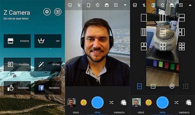Tap shuffle random filter on baseball screen
Image resolution: width=195 pixels, height=115 pixels.
pos(176,102)
